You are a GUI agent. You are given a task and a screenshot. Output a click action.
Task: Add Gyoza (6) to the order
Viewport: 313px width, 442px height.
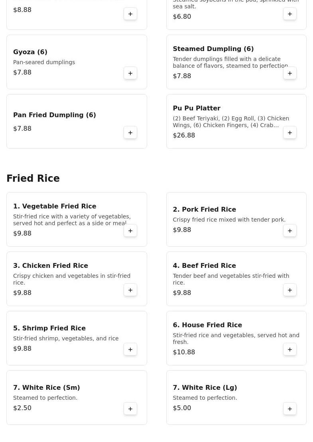tap(130, 73)
